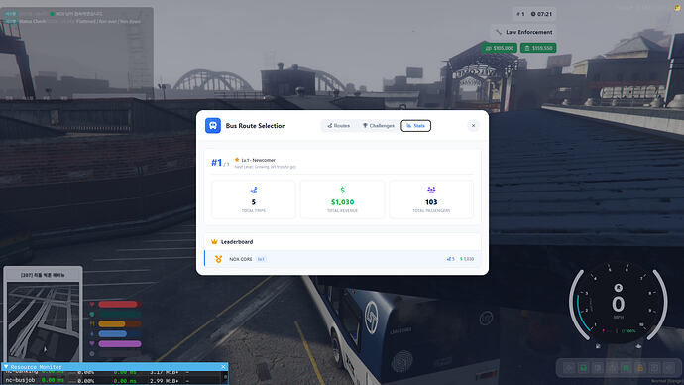The height and width of the screenshot is (385, 684).
Task: Click the orange star beside Newcomer level
Action: point(237,160)
